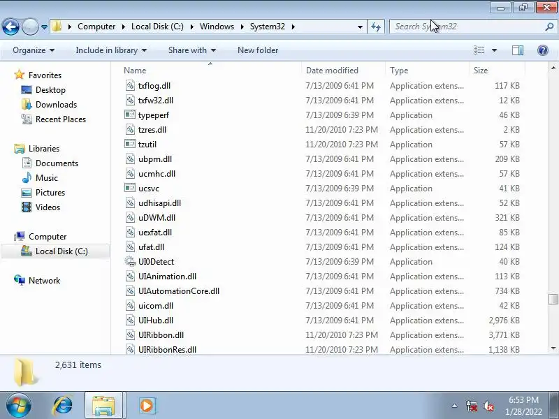Image resolution: width=559 pixels, height=419 pixels.
Task: Open Desktop in the navigation pane
Action: pyautogui.click(x=50, y=90)
